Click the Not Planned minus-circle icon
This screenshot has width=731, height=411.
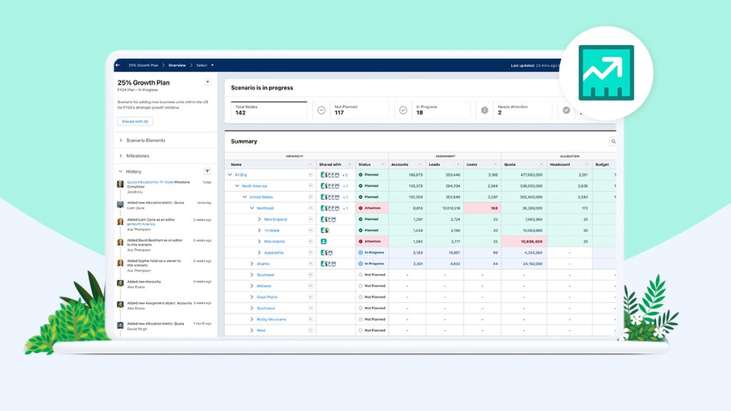[x=322, y=110]
